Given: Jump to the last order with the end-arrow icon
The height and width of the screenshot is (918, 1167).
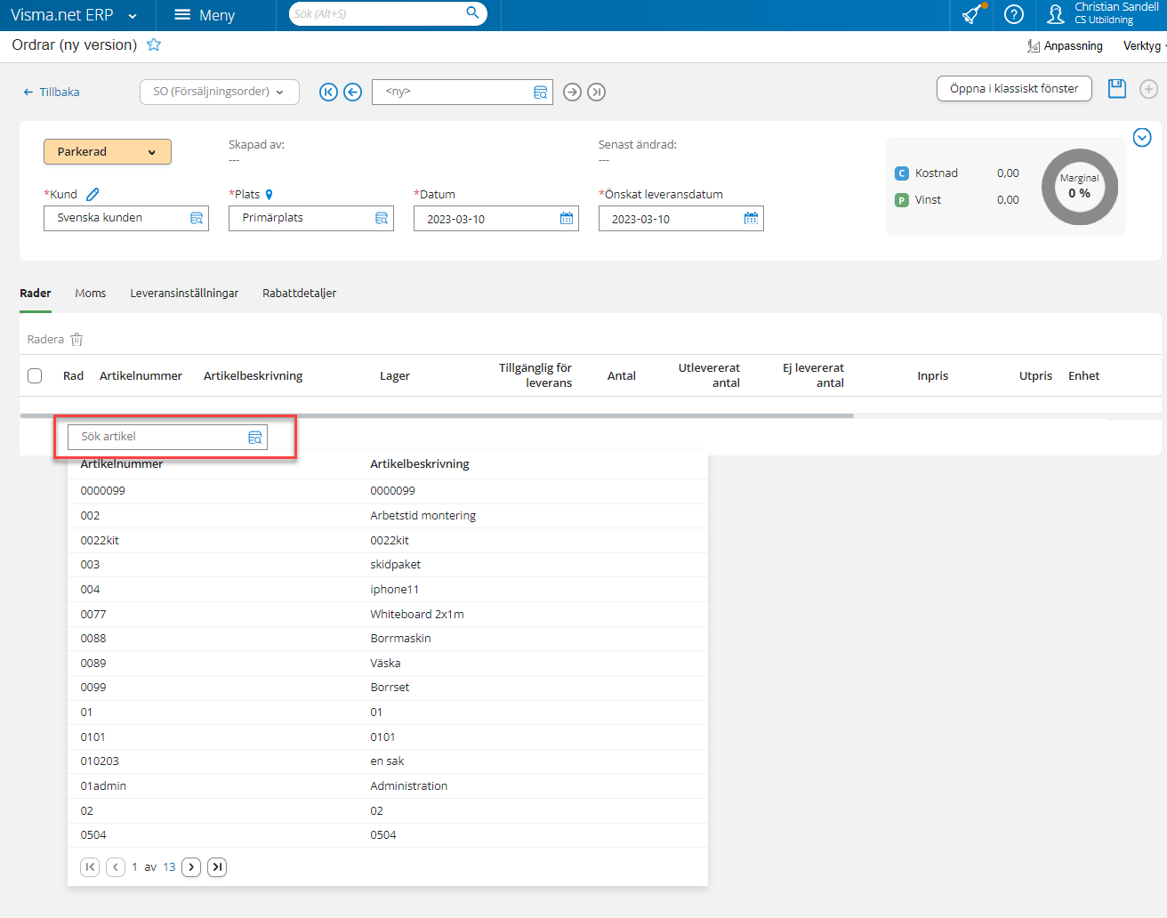Looking at the screenshot, I should [596, 92].
